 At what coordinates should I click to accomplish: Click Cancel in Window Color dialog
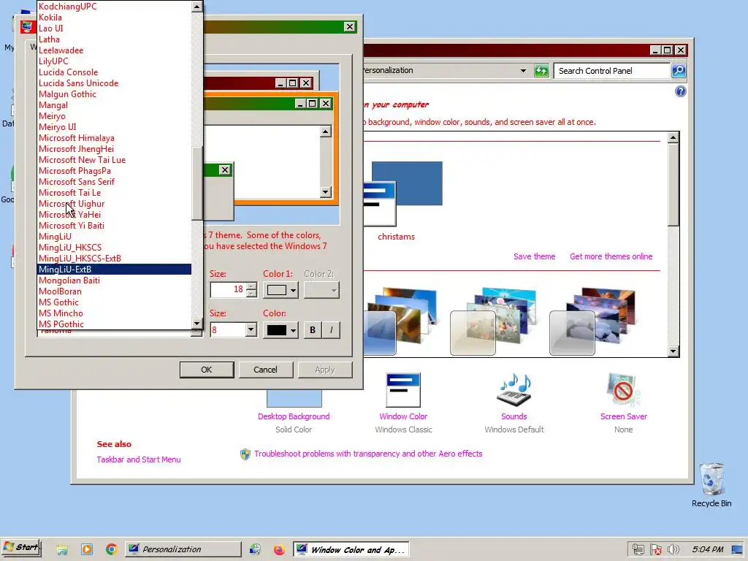point(265,370)
